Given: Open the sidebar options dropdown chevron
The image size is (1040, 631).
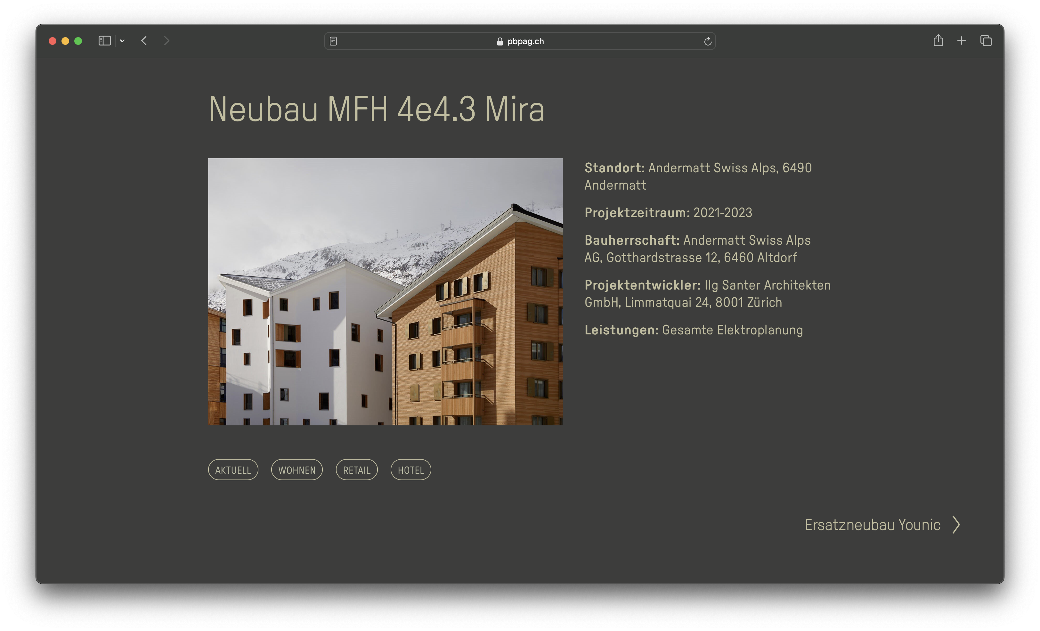Looking at the screenshot, I should (122, 41).
